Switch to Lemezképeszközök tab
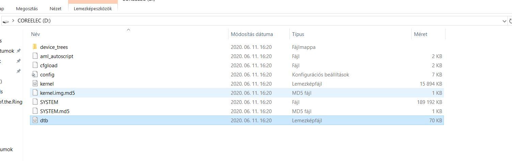Image resolution: width=512 pixels, height=161 pixels. coord(93,8)
